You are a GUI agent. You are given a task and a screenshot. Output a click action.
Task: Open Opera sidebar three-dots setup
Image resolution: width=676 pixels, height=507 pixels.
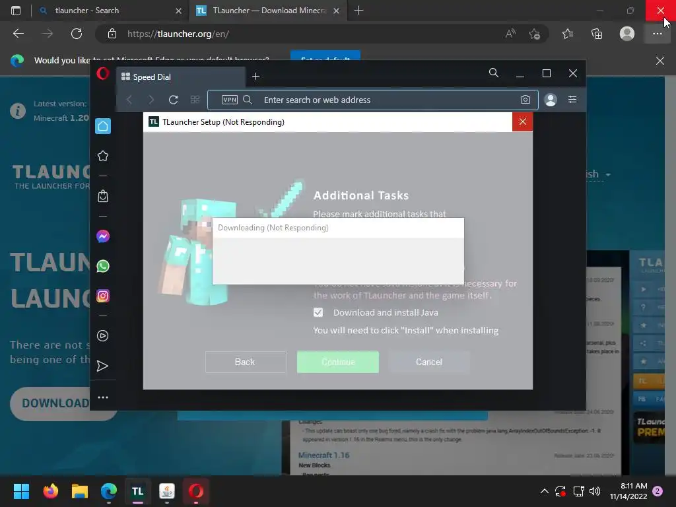pos(102,397)
